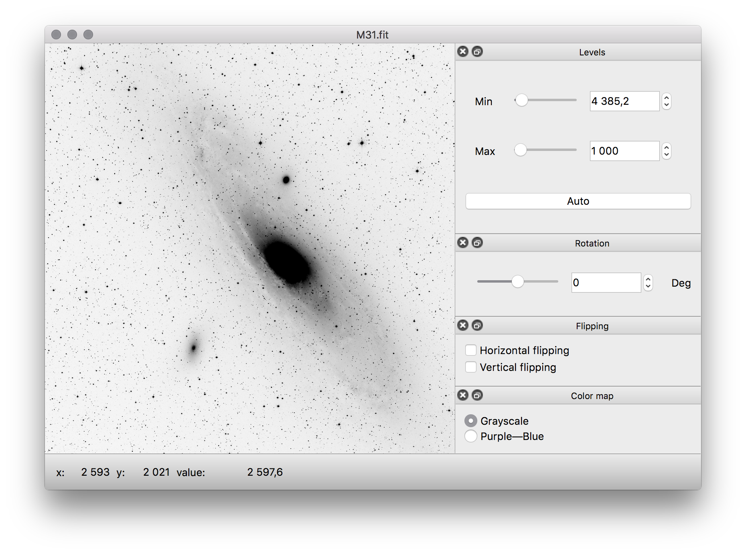The width and height of the screenshot is (746, 554).
Task: Enable Vertical flipping checkbox
Action: click(x=471, y=367)
